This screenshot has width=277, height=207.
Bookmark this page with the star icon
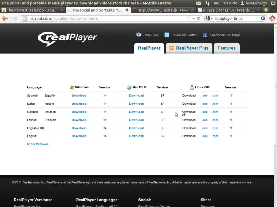coord(189,18)
